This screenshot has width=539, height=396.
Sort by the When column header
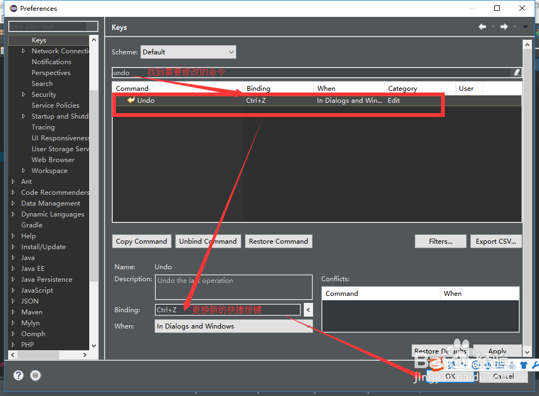(349, 88)
